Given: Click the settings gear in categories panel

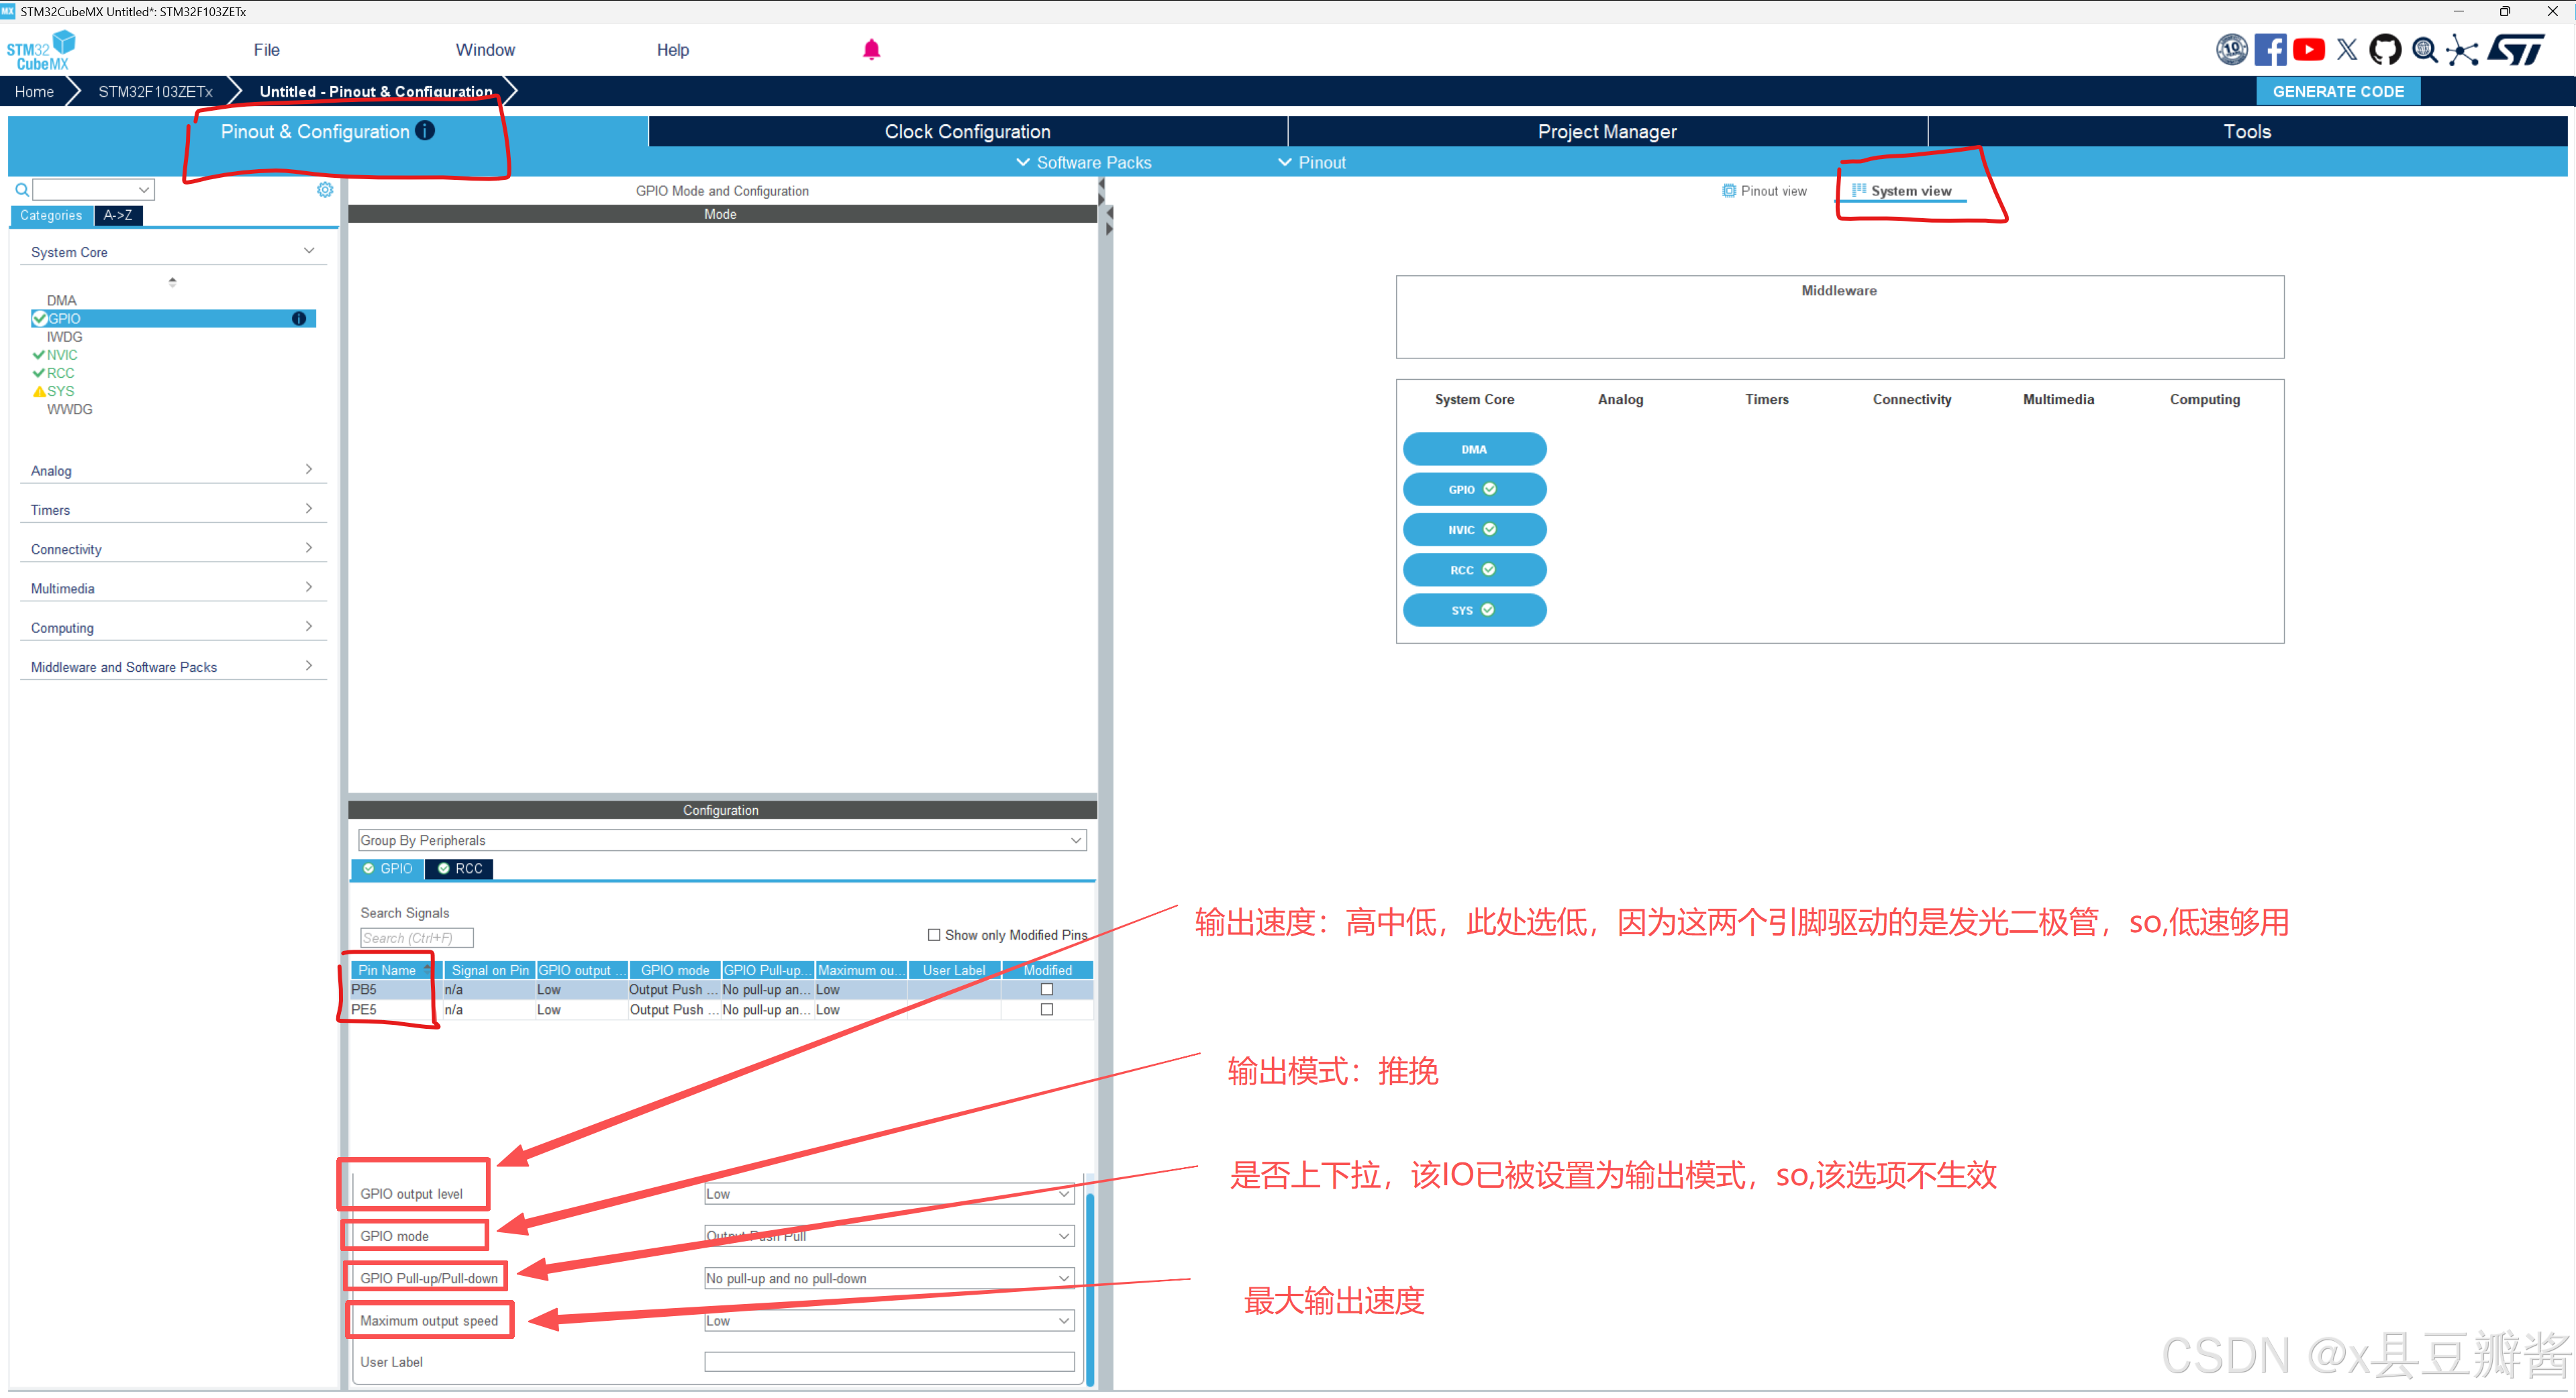Looking at the screenshot, I should tap(325, 190).
